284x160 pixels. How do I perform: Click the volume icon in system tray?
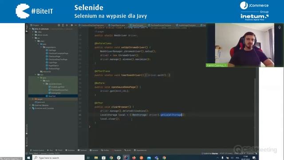232,158
